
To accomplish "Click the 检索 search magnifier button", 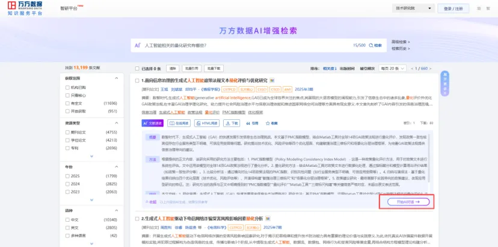I will click(x=375, y=45).
